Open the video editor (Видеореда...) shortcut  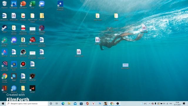coord(14,5)
